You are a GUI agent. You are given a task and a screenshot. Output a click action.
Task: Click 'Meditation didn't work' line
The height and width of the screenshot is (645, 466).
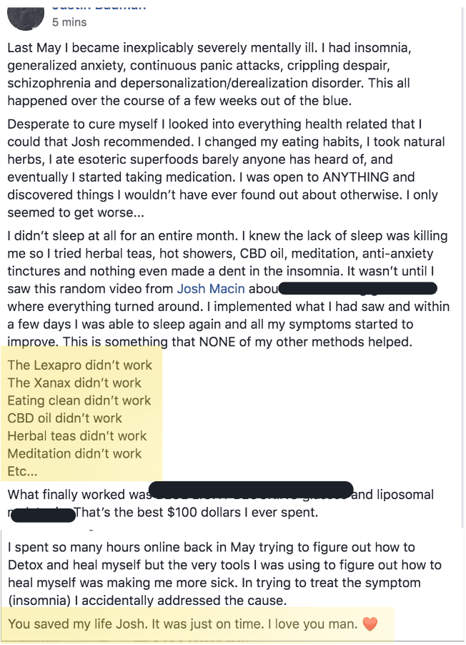(74, 454)
